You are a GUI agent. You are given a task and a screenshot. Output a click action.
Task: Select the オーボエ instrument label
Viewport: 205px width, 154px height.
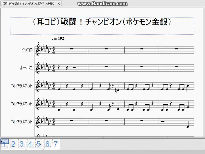[x=26, y=68]
